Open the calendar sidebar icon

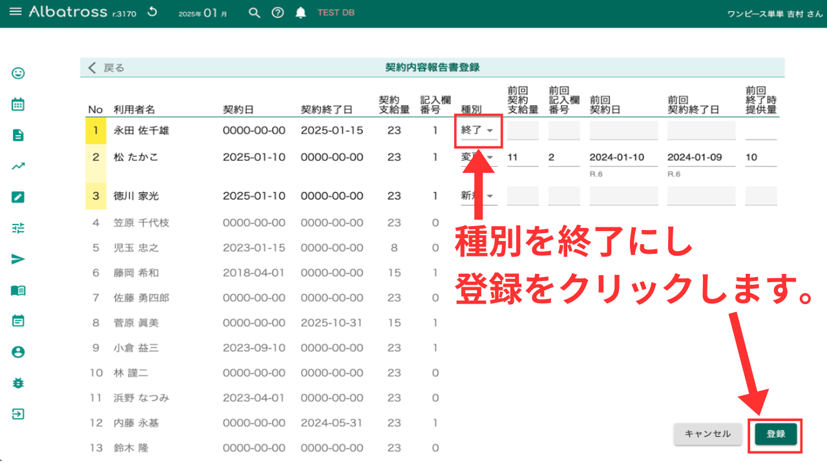pyautogui.click(x=18, y=104)
